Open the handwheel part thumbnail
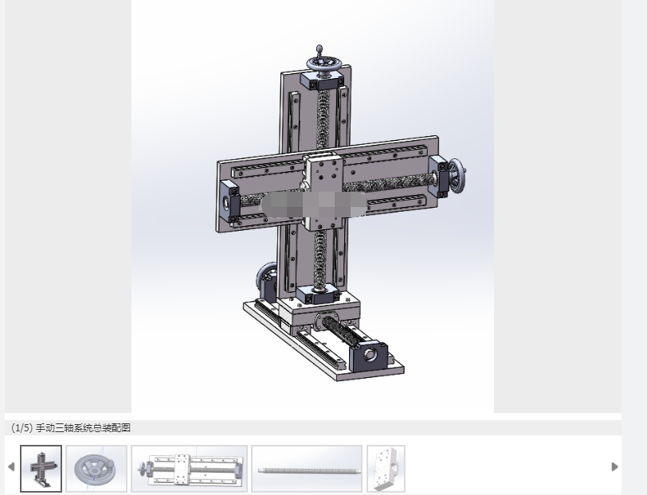The height and width of the screenshot is (495, 647). pyautogui.click(x=96, y=469)
